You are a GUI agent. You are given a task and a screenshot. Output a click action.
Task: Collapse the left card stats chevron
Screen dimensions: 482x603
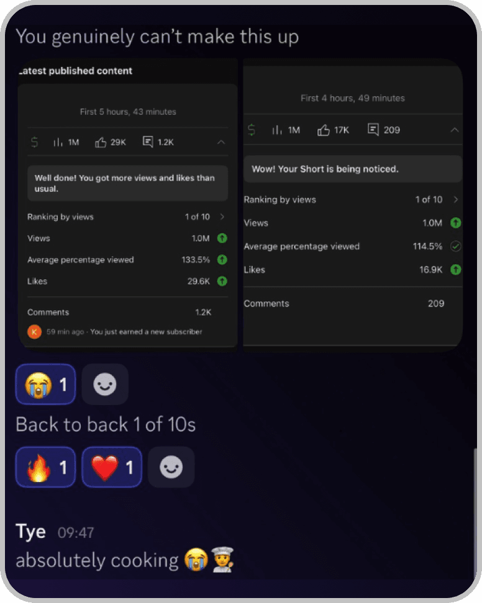point(221,143)
